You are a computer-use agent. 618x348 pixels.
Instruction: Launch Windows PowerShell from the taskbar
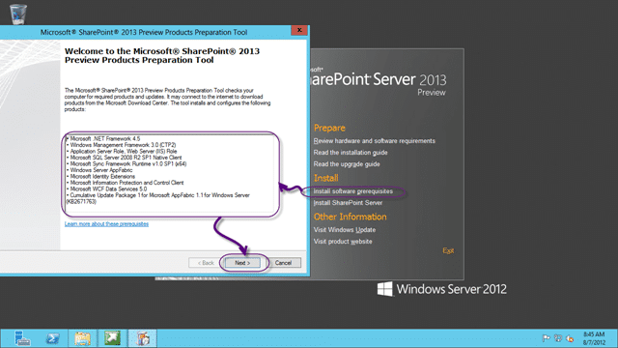[x=53, y=338]
